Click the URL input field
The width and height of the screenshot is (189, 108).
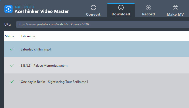click(102, 24)
